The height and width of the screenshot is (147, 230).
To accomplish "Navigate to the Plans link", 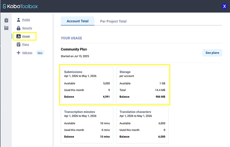I will pyautogui.click(x=26, y=44).
